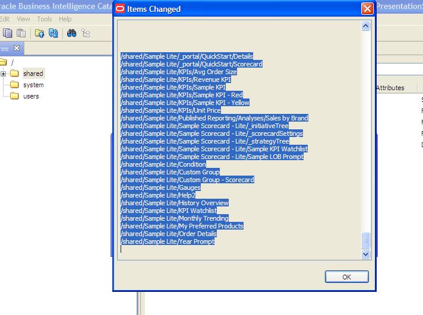Click the KPIs/Revenue KPI line

pos(176,79)
